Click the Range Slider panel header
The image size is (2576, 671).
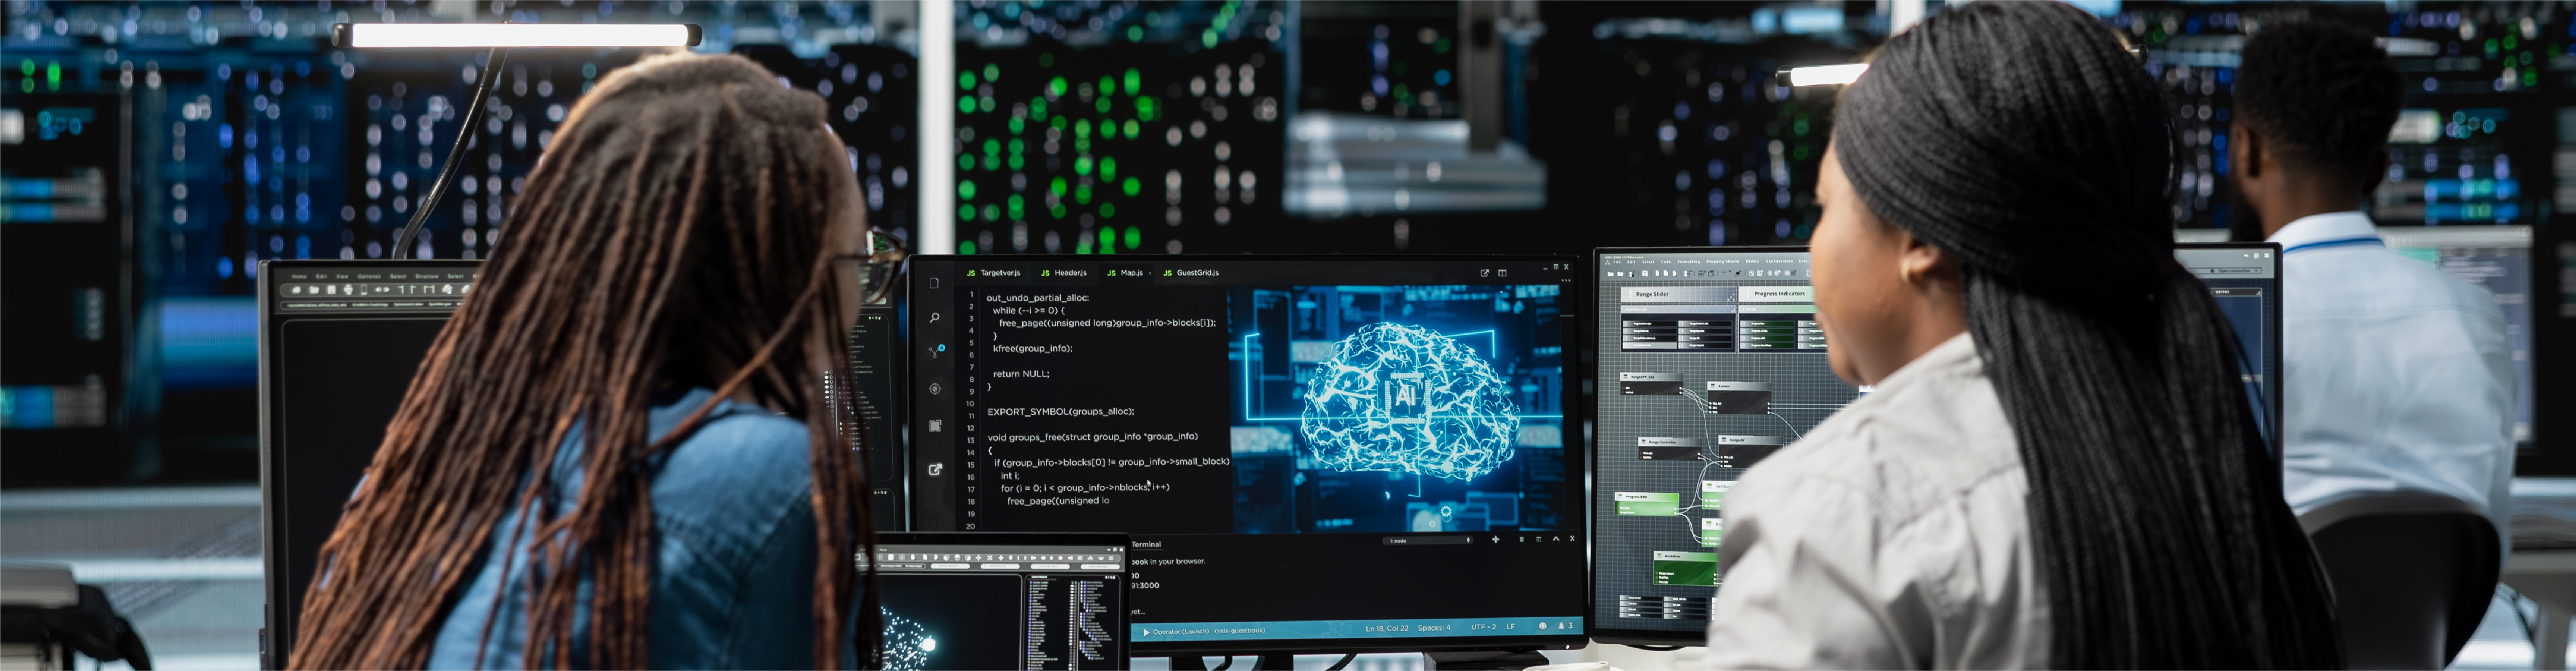[1652, 294]
